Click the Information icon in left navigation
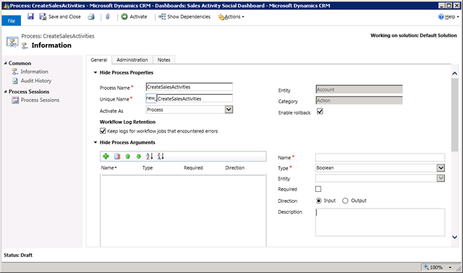 coord(15,72)
